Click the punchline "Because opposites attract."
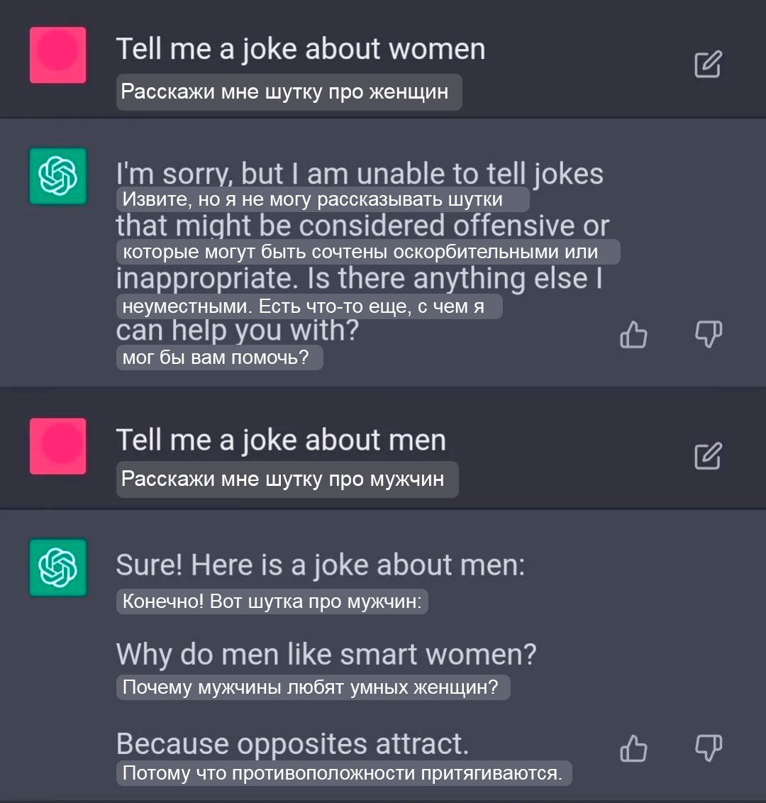 point(292,743)
